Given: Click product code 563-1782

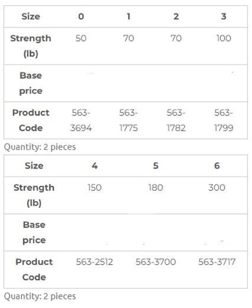Looking at the screenshot, I should click(x=176, y=120).
